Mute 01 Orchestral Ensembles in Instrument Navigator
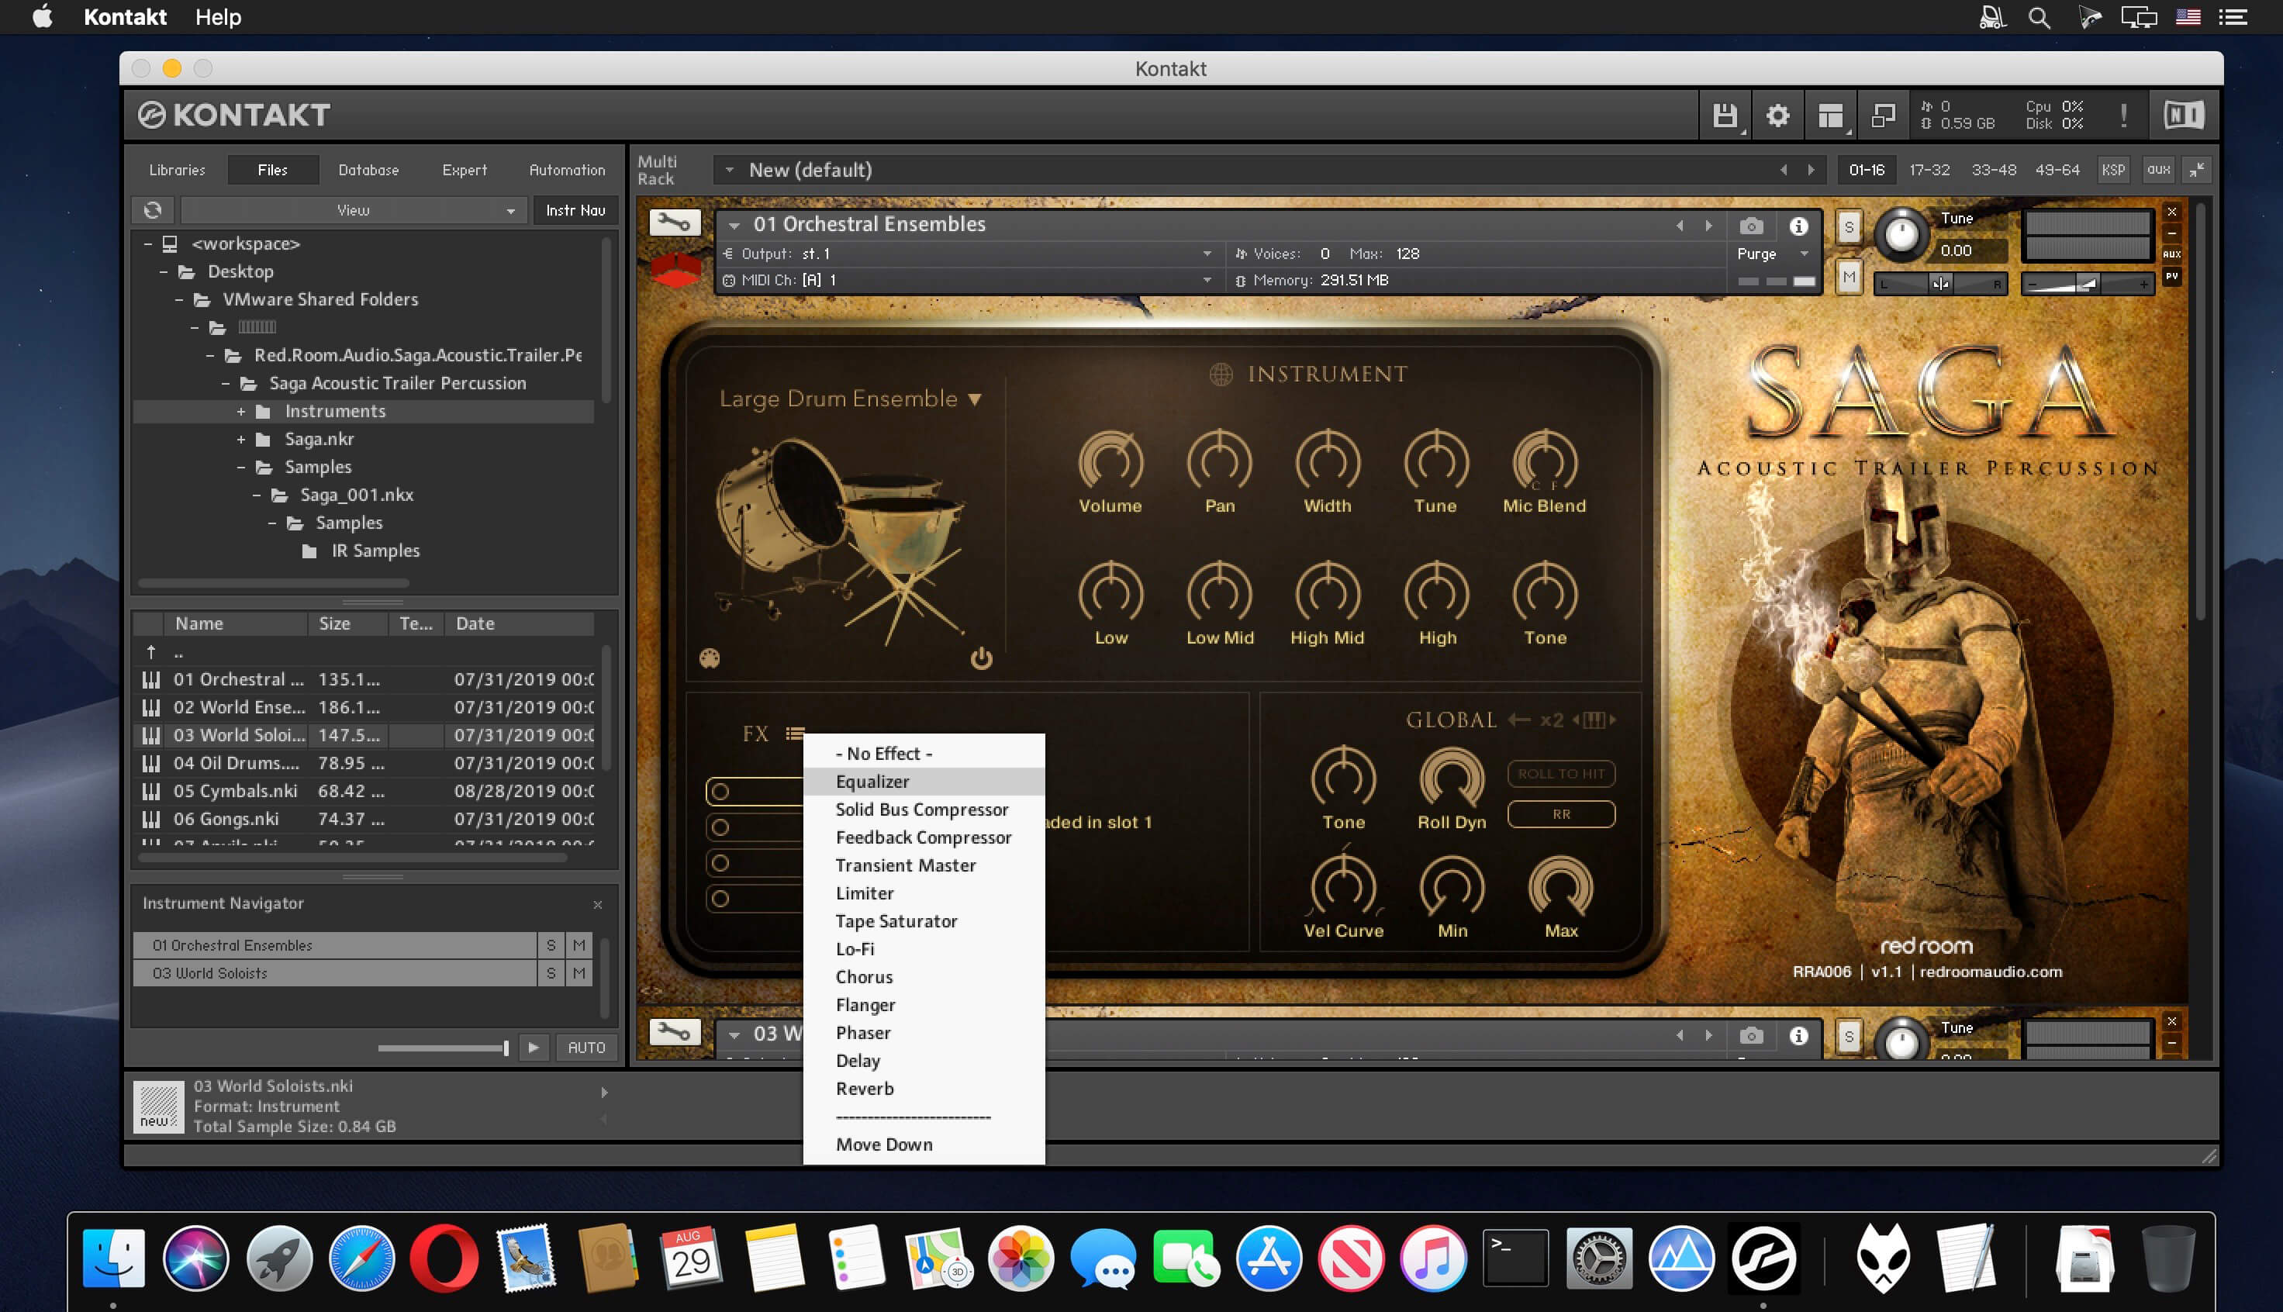 click(x=579, y=945)
